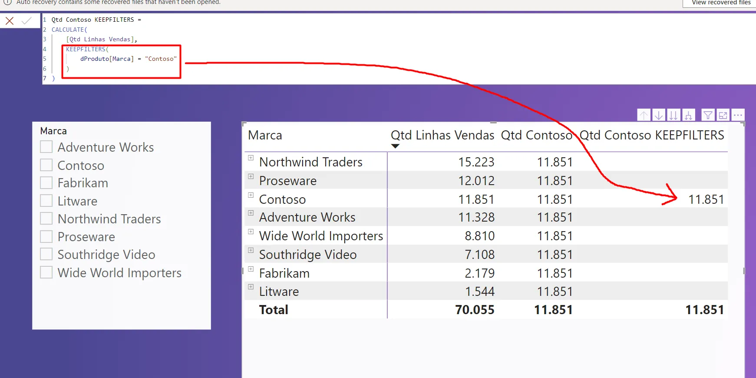Check the Contoso box in Marca slicer
The height and width of the screenshot is (378, 756).
pyautogui.click(x=46, y=165)
